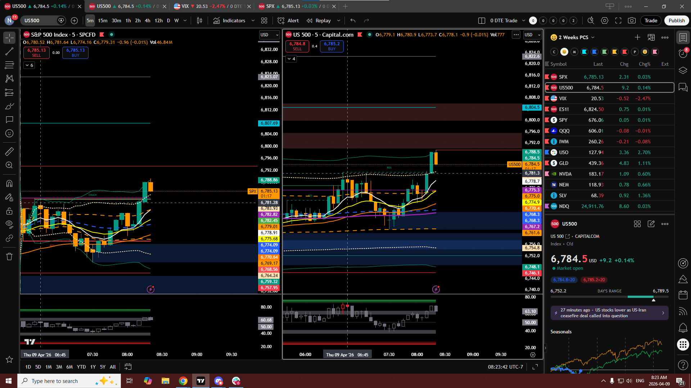The image size is (691, 388).
Task: Toggle lock all drawings icon
Action: [x=9, y=211]
